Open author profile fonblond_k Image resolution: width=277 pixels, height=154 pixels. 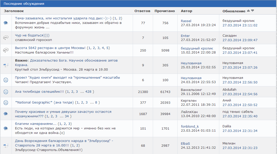(190, 126)
